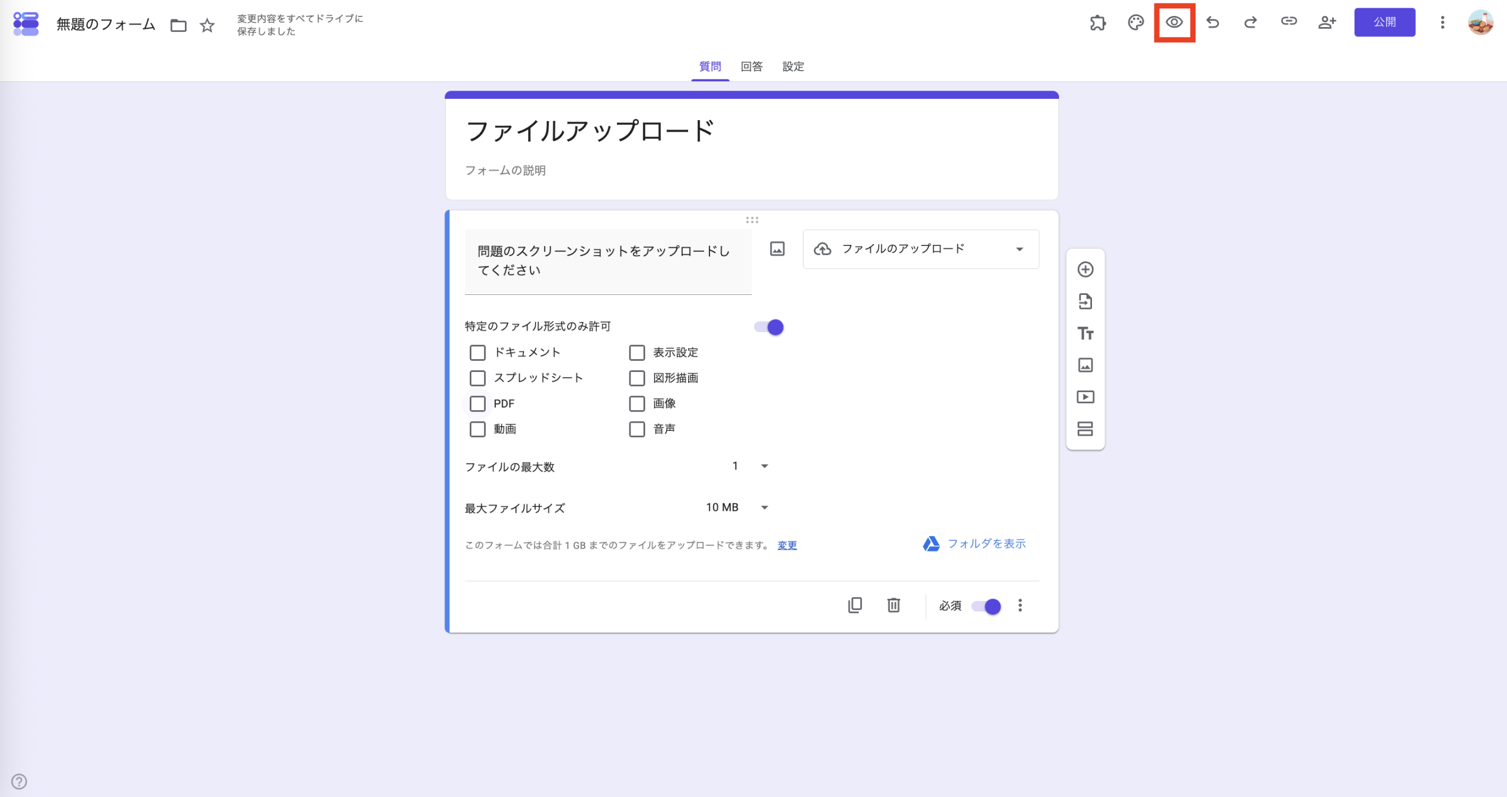Screen dimensions: 1507x797
Task: Star the form with the star icon
Action: point(207,25)
